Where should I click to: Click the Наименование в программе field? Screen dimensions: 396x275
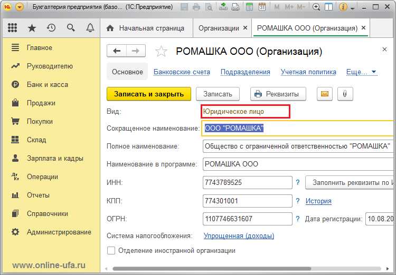298,164
